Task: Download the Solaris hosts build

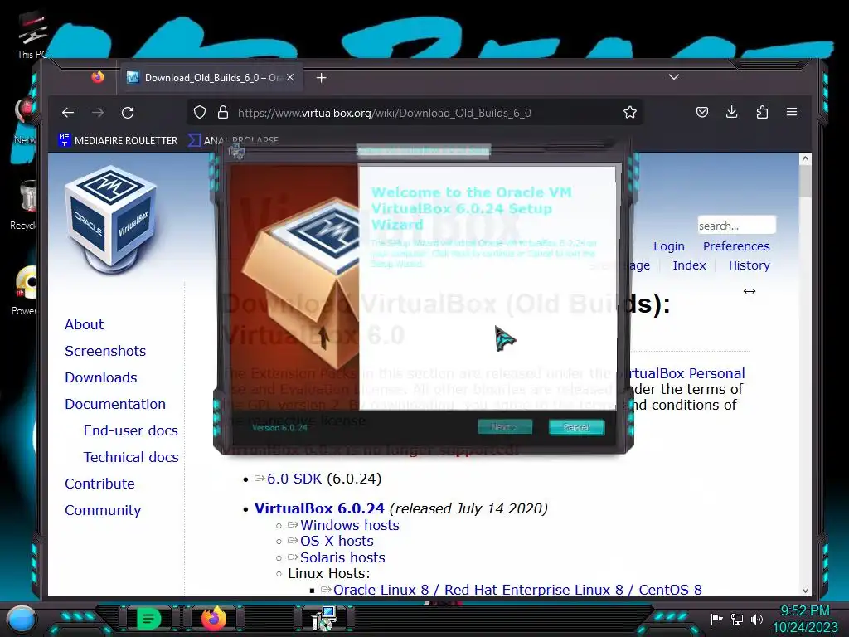Action: point(342,557)
